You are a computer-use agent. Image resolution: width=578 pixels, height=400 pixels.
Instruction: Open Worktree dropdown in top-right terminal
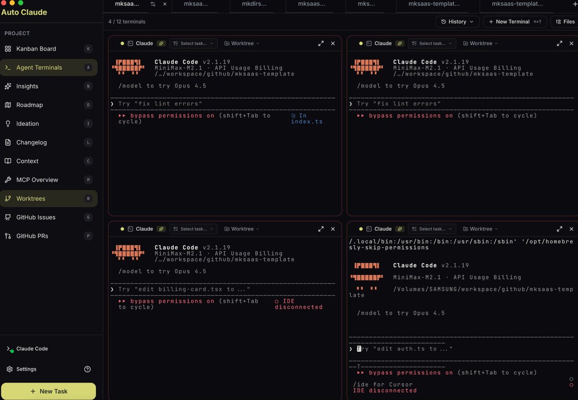click(x=480, y=43)
